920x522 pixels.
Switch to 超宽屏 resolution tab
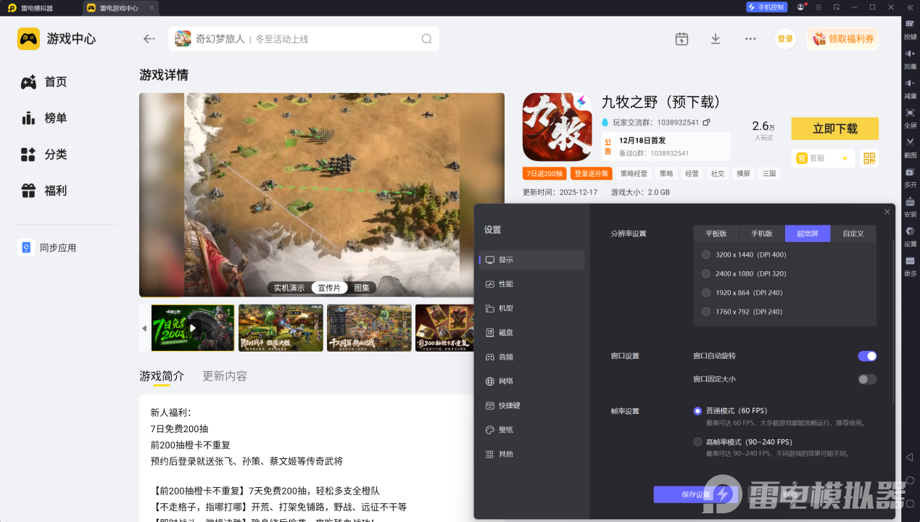tap(807, 233)
